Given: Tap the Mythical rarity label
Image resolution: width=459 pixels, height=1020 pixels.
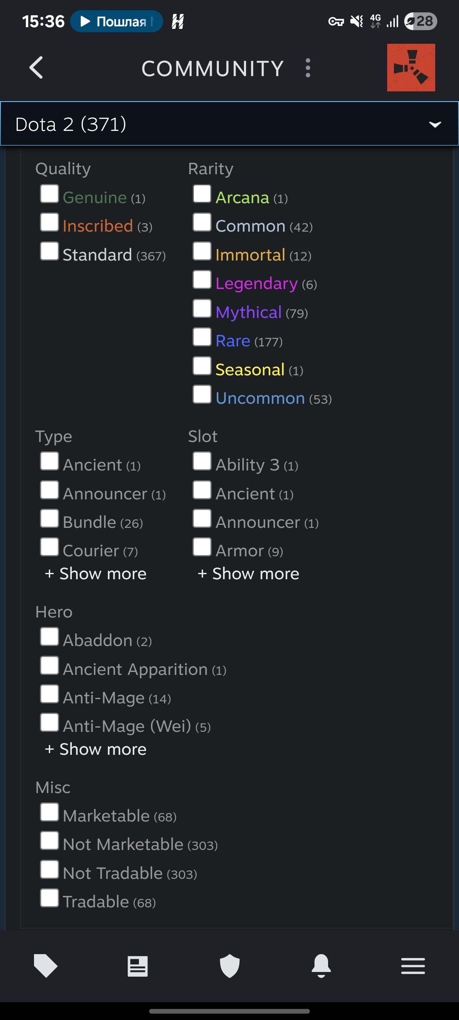Looking at the screenshot, I should [249, 312].
